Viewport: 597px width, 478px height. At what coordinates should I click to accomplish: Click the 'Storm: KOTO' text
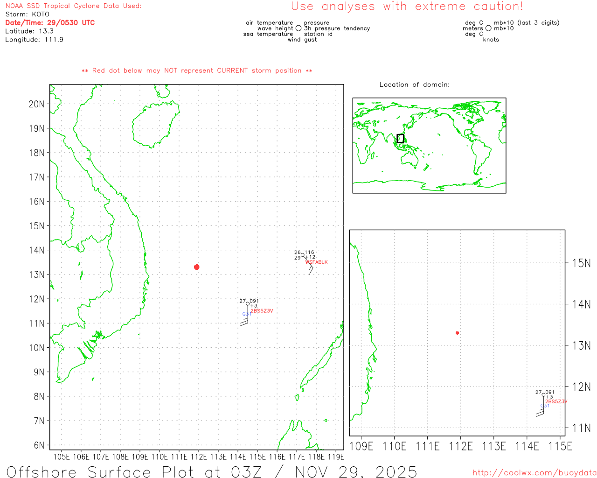coord(27,14)
